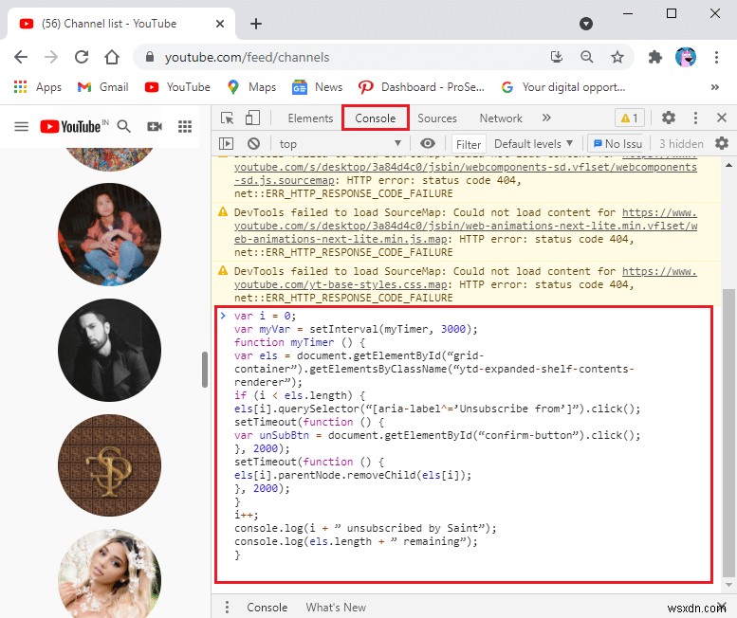Open the console settings gear
Image resolution: width=737 pixels, height=618 pixels.
point(722,143)
